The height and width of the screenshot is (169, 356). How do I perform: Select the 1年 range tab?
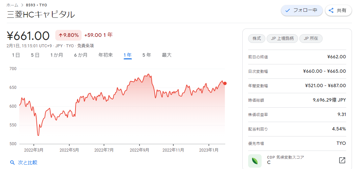tap(127, 55)
